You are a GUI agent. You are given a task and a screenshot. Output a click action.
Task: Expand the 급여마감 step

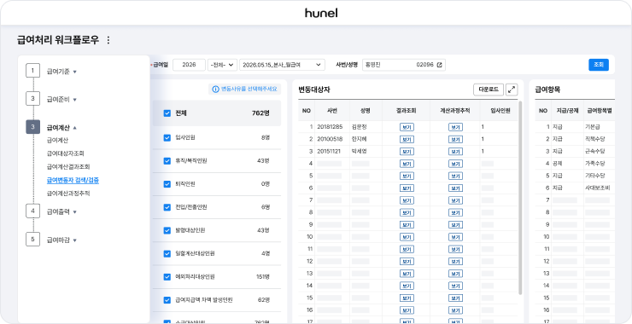(75, 240)
